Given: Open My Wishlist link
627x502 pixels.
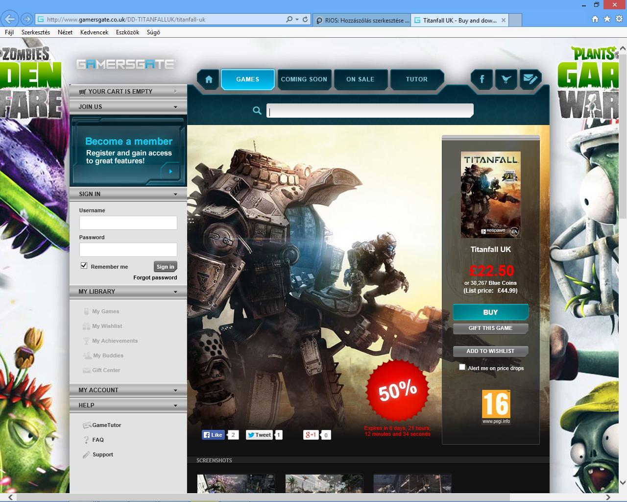Looking at the screenshot, I should point(107,326).
